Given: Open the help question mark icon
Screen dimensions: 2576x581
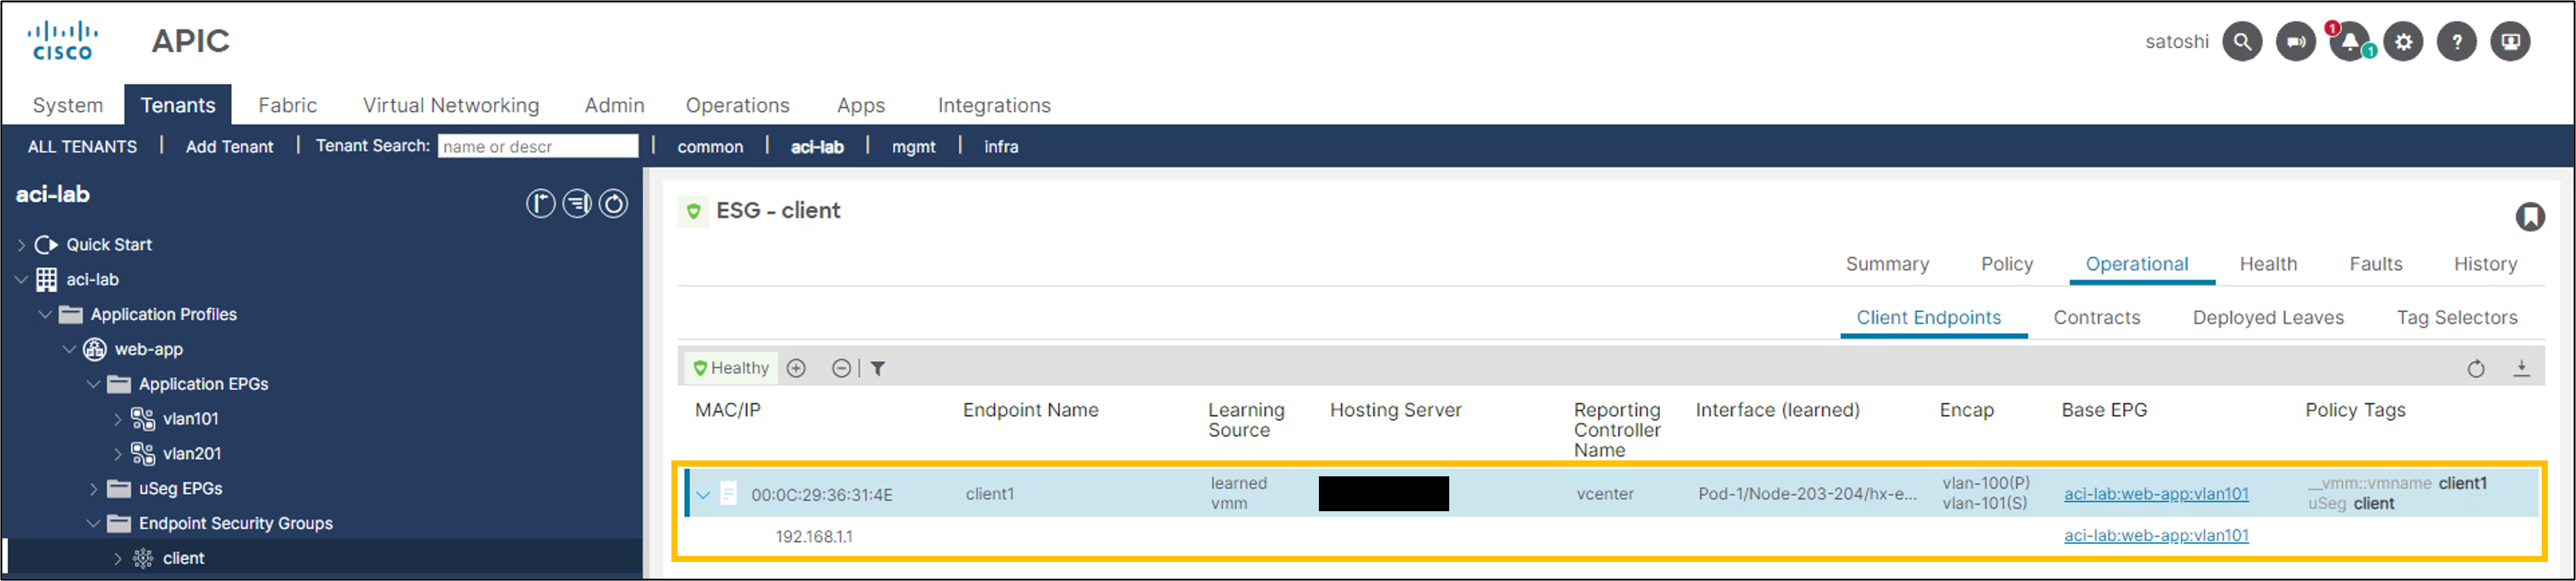Looking at the screenshot, I should tap(2457, 42).
